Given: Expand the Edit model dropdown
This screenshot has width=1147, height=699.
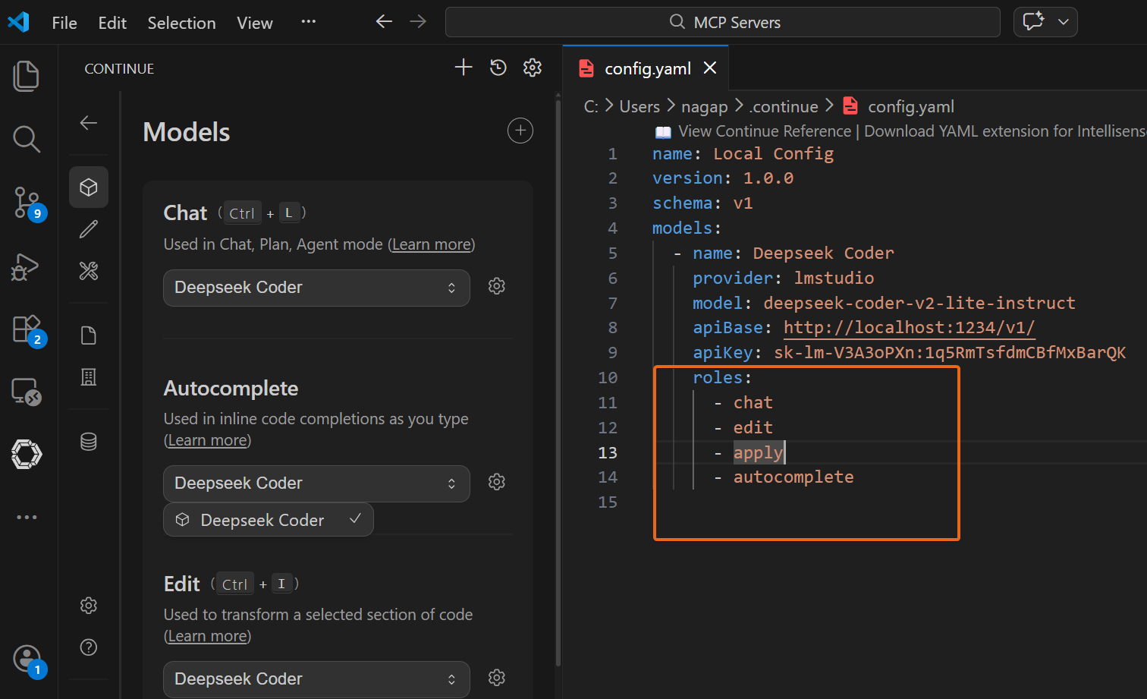Looking at the screenshot, I should 316,679.
